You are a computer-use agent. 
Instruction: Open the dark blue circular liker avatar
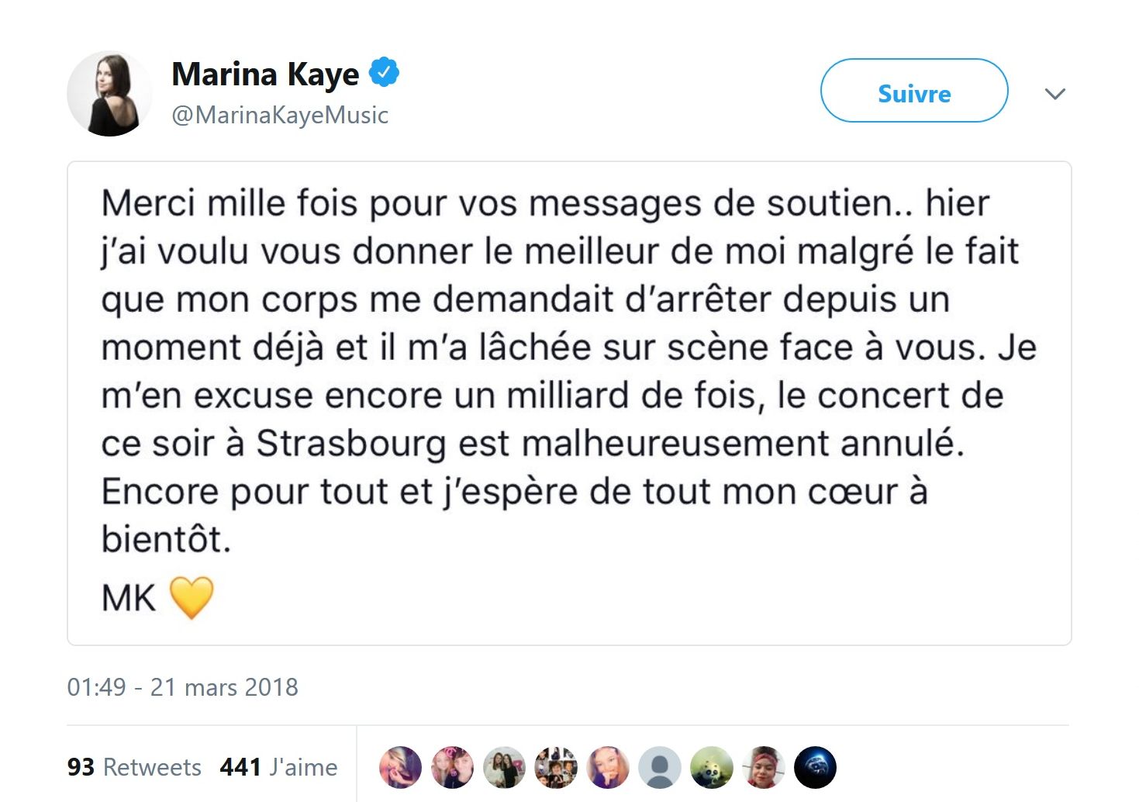coord(816,767)
